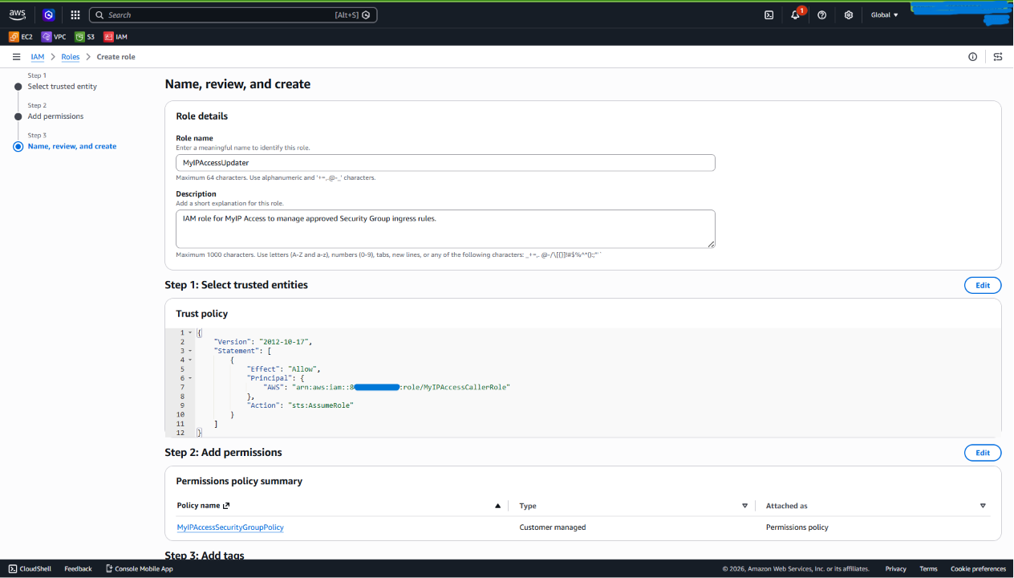
Task: Click the purple hexagon icon beside AWS logo
Action: (49, 14)
